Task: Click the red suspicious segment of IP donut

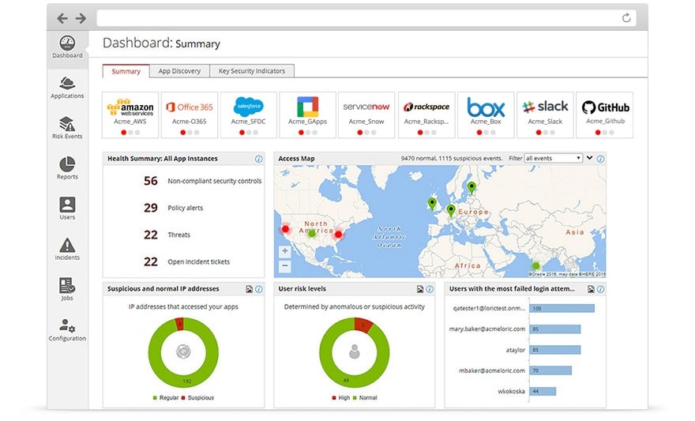Action: pyautogui.click(x=179, y=324)
